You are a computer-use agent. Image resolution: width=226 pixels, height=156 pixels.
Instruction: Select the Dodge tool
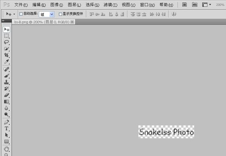[x=6, y=114]
